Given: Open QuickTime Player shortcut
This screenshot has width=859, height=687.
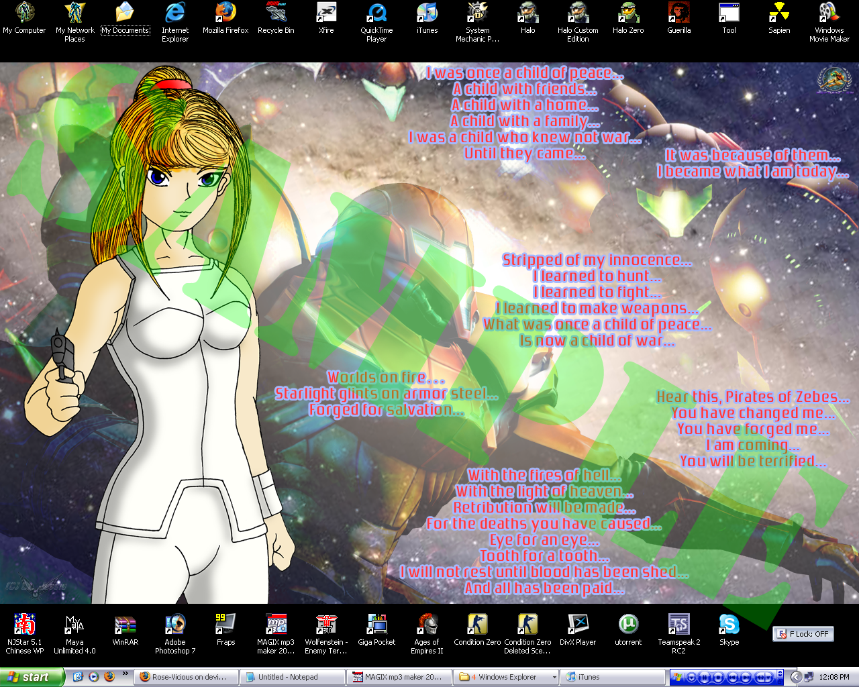Looking at the screenshot, I should point(376,23).
